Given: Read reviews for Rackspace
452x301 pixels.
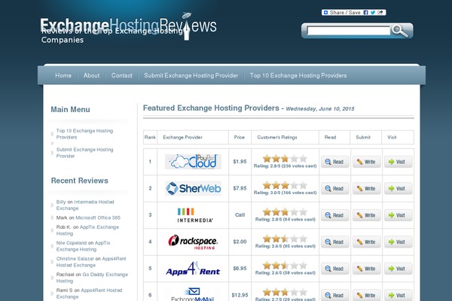Looking at the screenshot, I should click(x=335, y=242).
